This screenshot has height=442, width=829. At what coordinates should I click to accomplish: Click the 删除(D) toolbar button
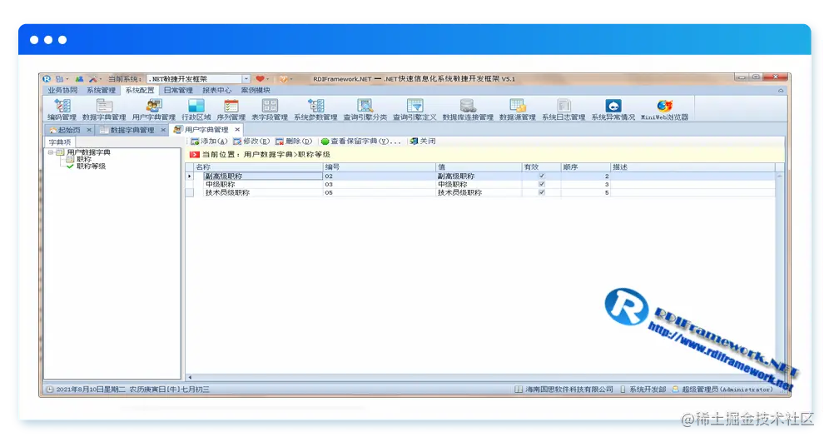(x=294, y=142)
